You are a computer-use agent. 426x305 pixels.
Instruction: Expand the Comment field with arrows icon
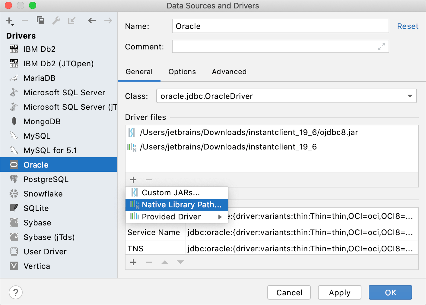(x=381, y=47)
